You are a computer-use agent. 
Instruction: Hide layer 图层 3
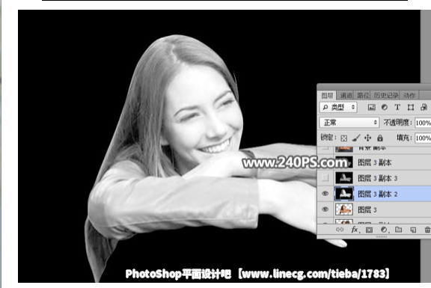point(325,209)
